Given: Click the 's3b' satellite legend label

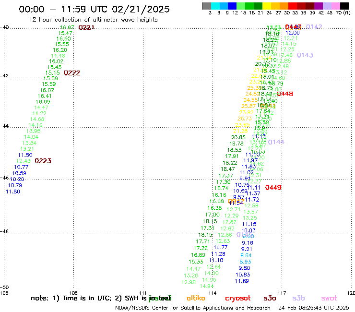Looking at the screenshot, I should (x=298, y=298).
